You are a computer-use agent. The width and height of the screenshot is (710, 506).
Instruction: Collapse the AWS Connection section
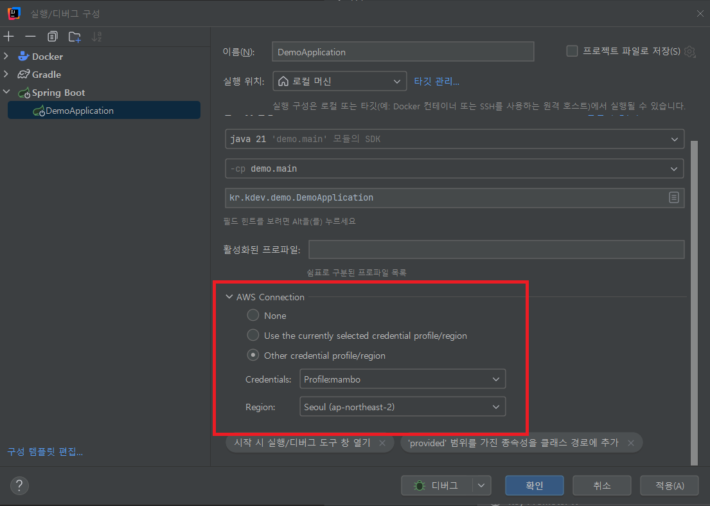pyautogui.click(x=229, y=297)
